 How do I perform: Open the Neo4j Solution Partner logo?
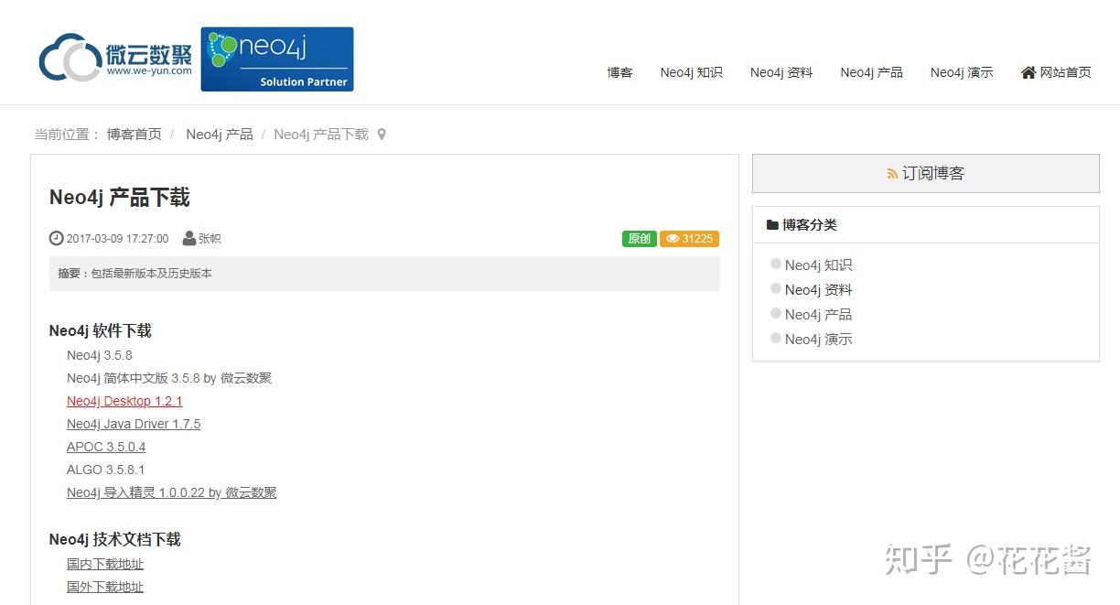tap(275, 58)
